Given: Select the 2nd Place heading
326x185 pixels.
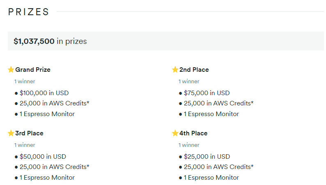Looking at the screenshot, I should click(x=194, y=70).
